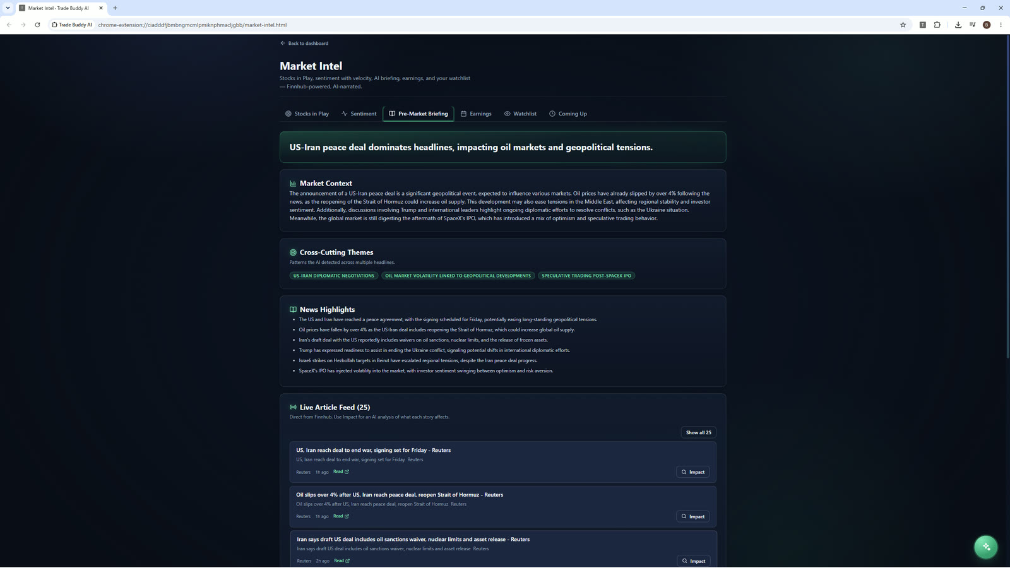Click the Trump Ukraine conflict bullet
The image size is (1010, 568).
click(x=434, y=350)
